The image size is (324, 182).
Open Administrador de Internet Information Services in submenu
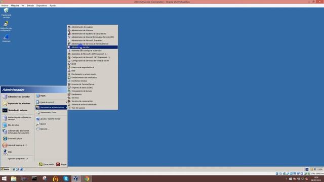(92, 37)
